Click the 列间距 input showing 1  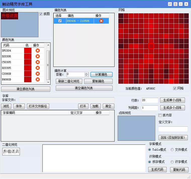pos(150,108)
